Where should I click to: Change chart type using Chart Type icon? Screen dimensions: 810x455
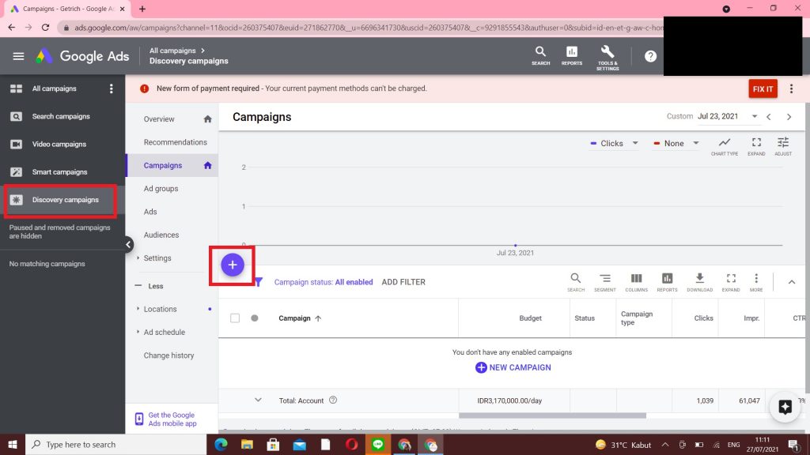(x=724, y=145)
